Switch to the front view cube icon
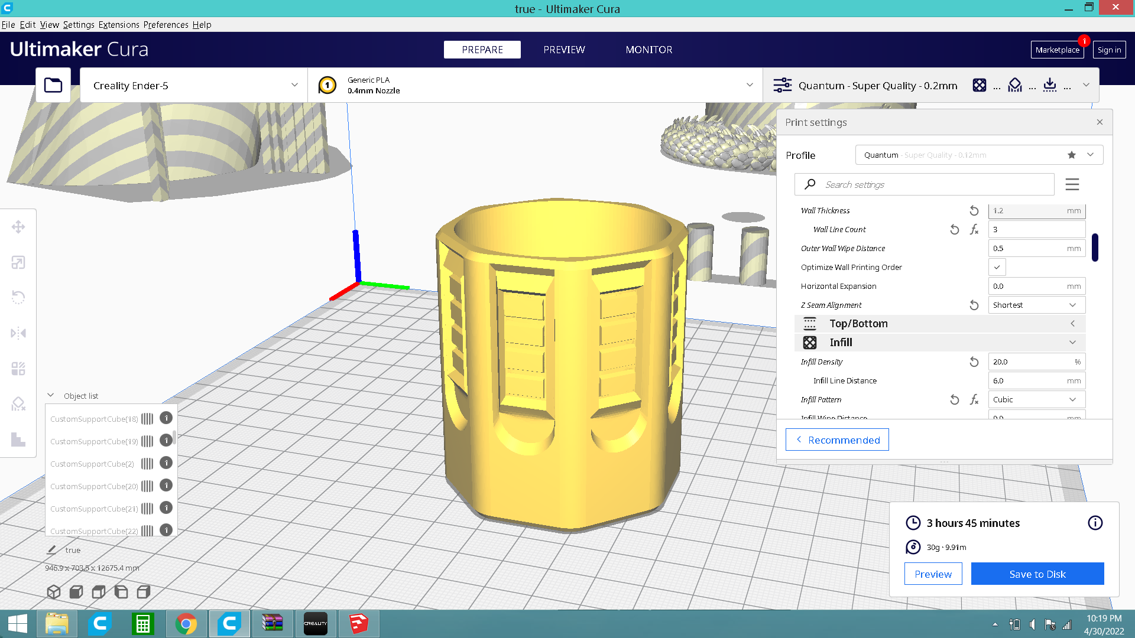The image size is (1135, 638). 76,592
